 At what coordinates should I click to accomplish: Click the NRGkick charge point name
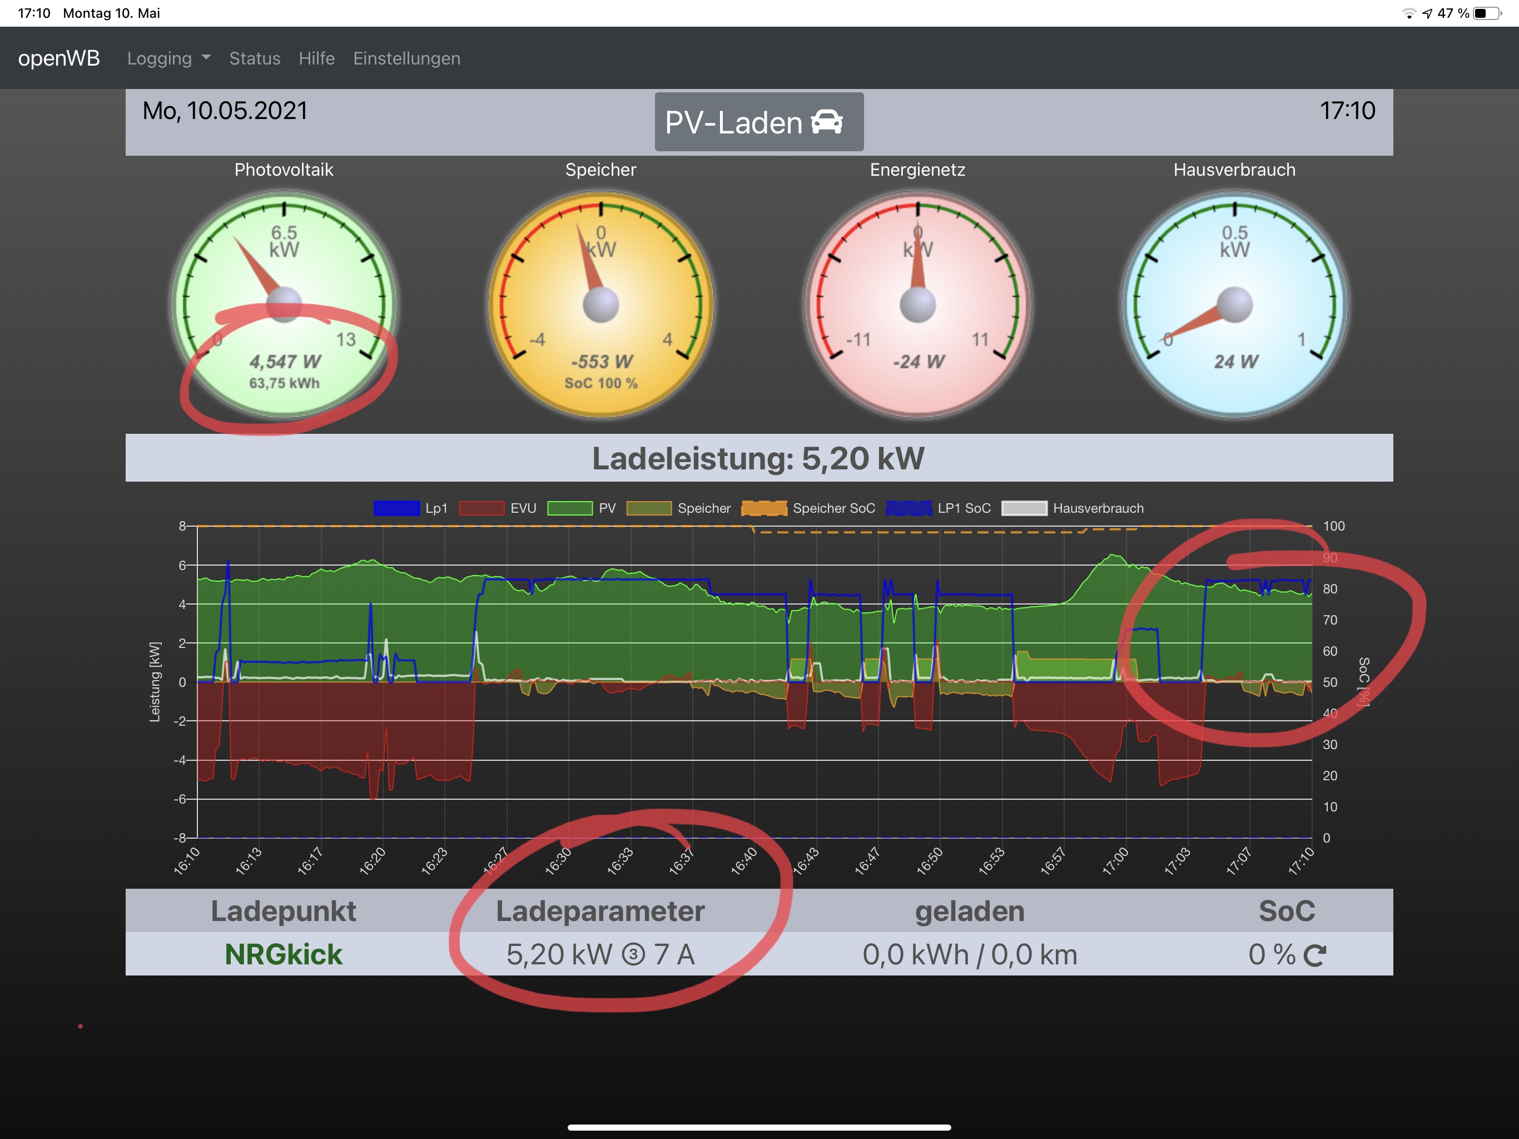click(283, 954)
